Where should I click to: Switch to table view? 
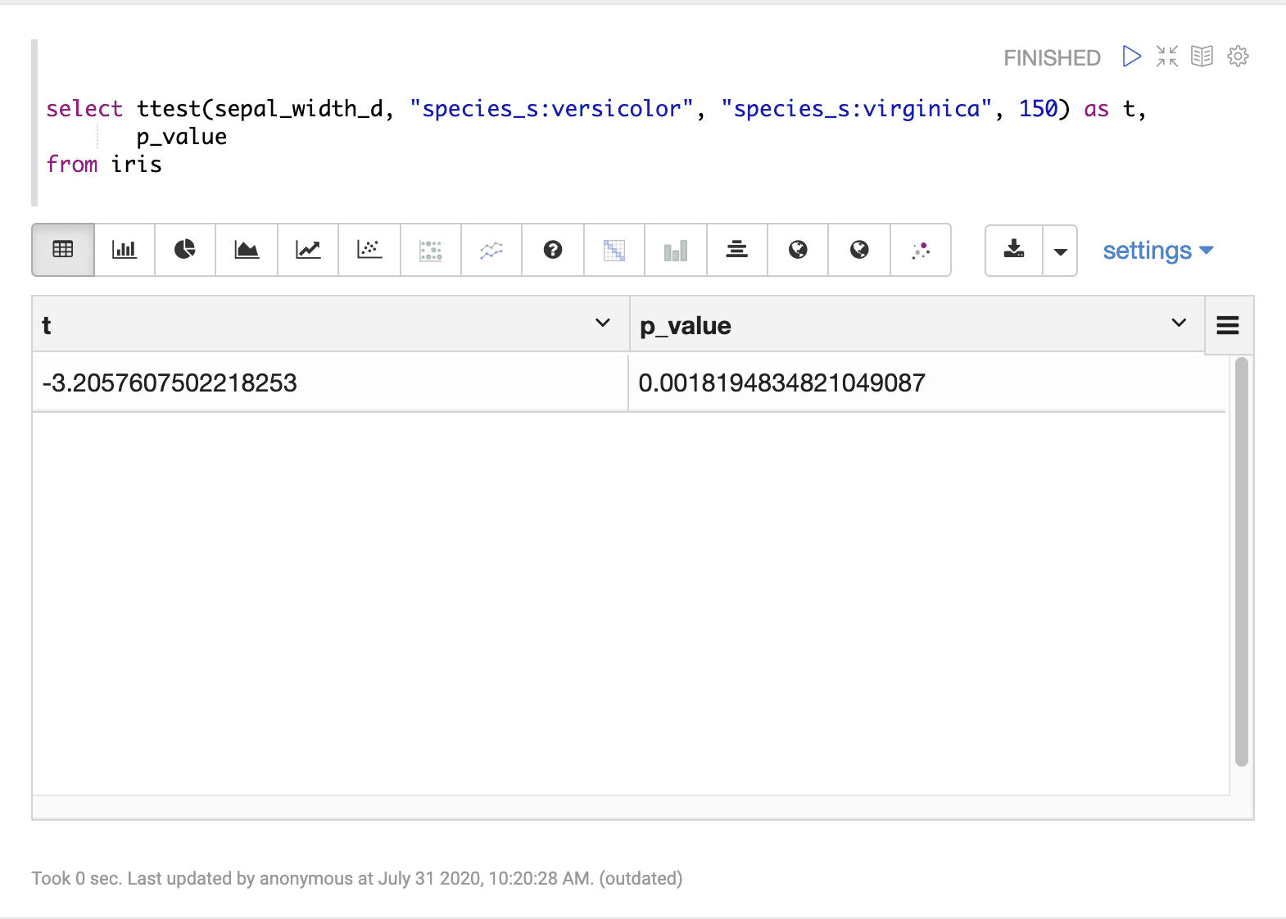[63, 250]
